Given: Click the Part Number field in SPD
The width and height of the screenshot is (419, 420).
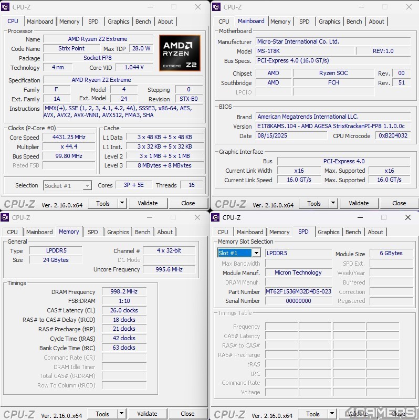Looking at the screenshot, I should [298, 291].
